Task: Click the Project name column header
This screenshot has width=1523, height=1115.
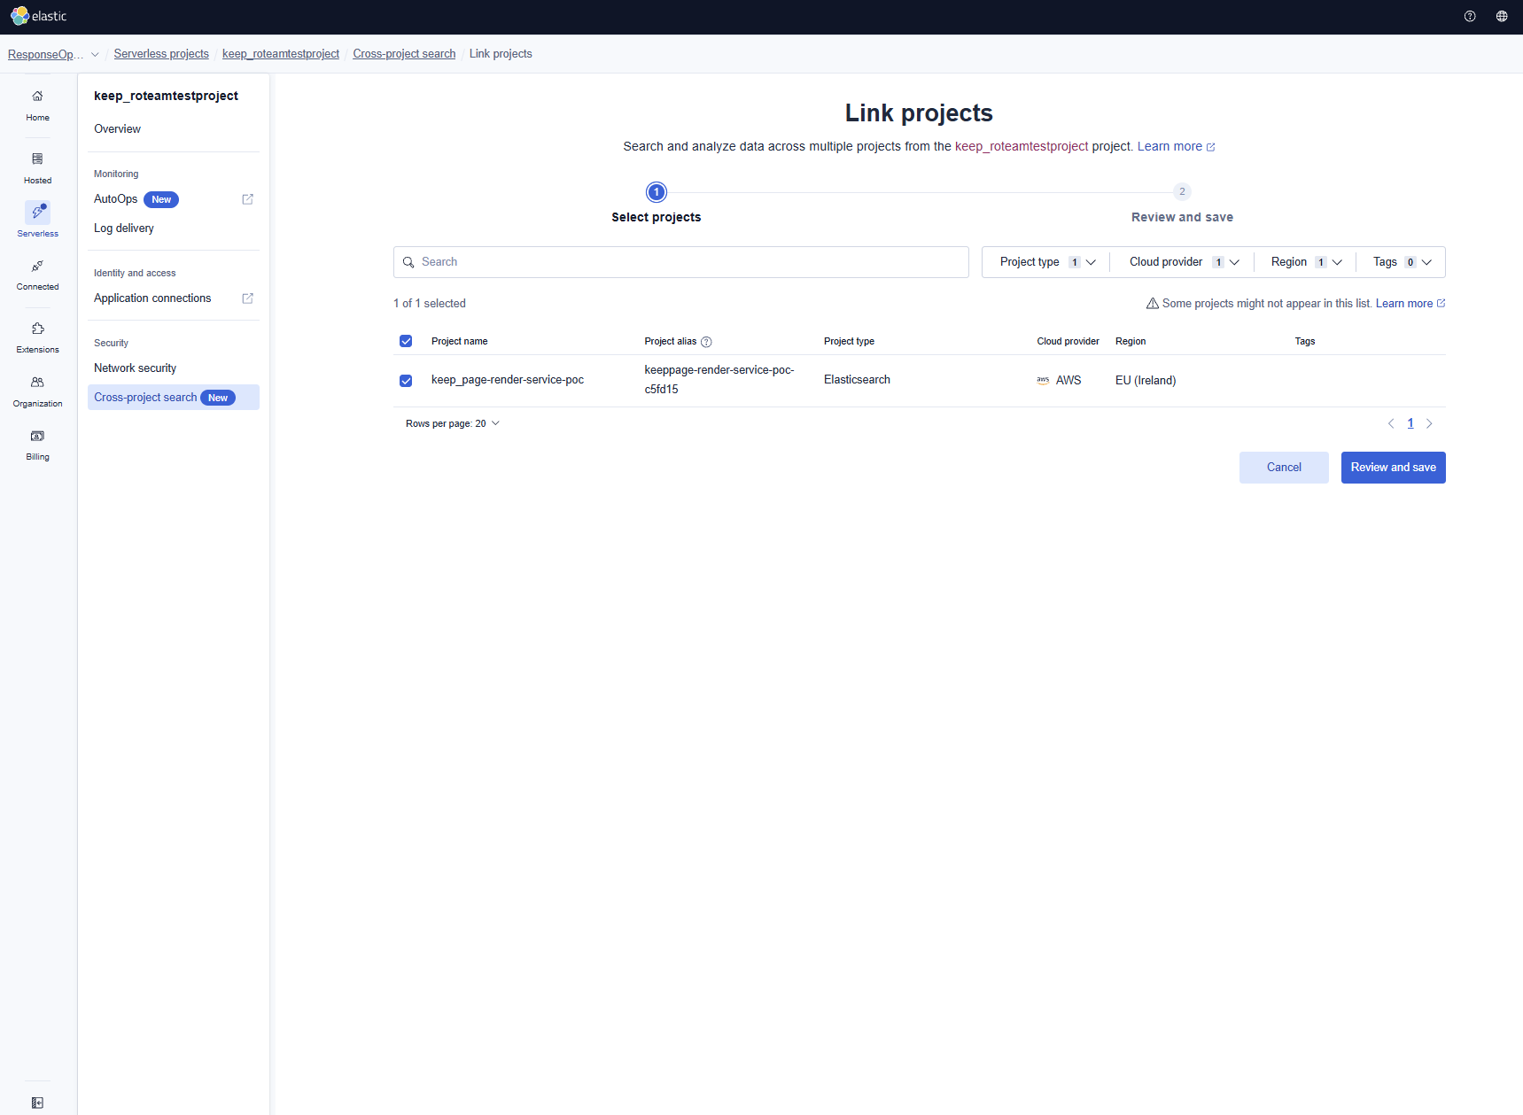Action: [459, 342]
